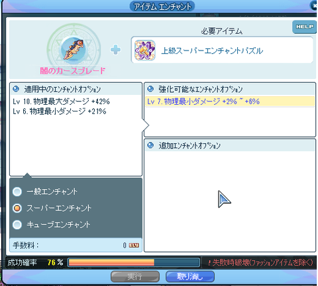Click the 追加エンチャントオプション header orb icon
Screen dimensions: 318x286
(150, 145)
